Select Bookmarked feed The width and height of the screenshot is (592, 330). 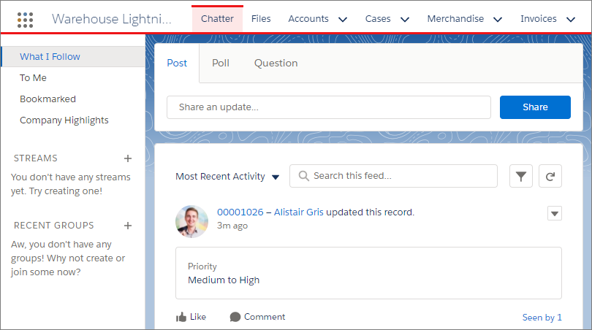coord(48,99)
